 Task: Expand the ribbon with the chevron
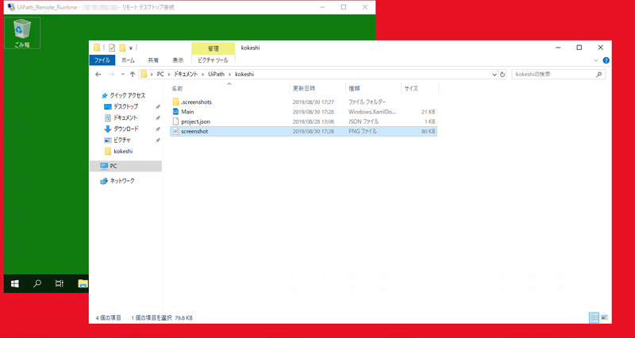(596, 60)
